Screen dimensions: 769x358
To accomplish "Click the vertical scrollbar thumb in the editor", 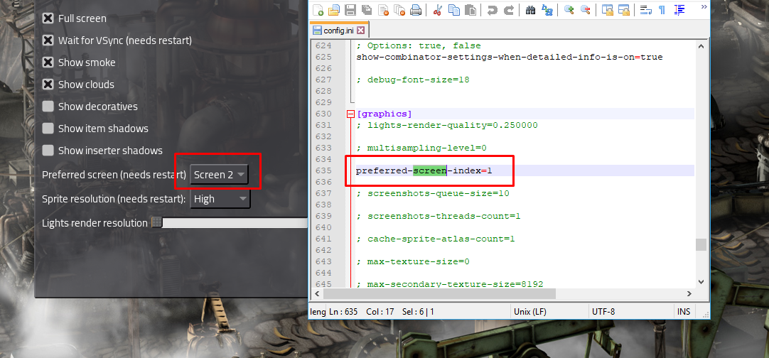I will 701,245.
